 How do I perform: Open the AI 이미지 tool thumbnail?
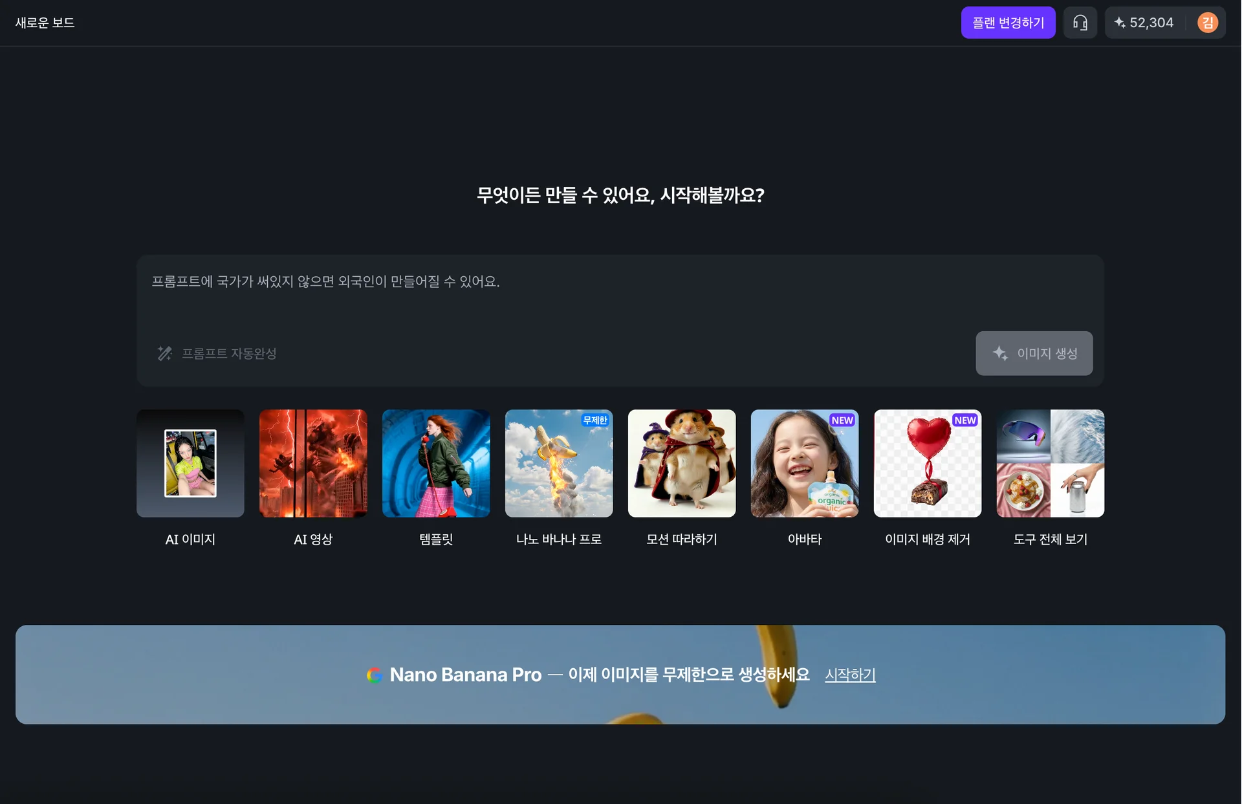click(x=190, y=463)
